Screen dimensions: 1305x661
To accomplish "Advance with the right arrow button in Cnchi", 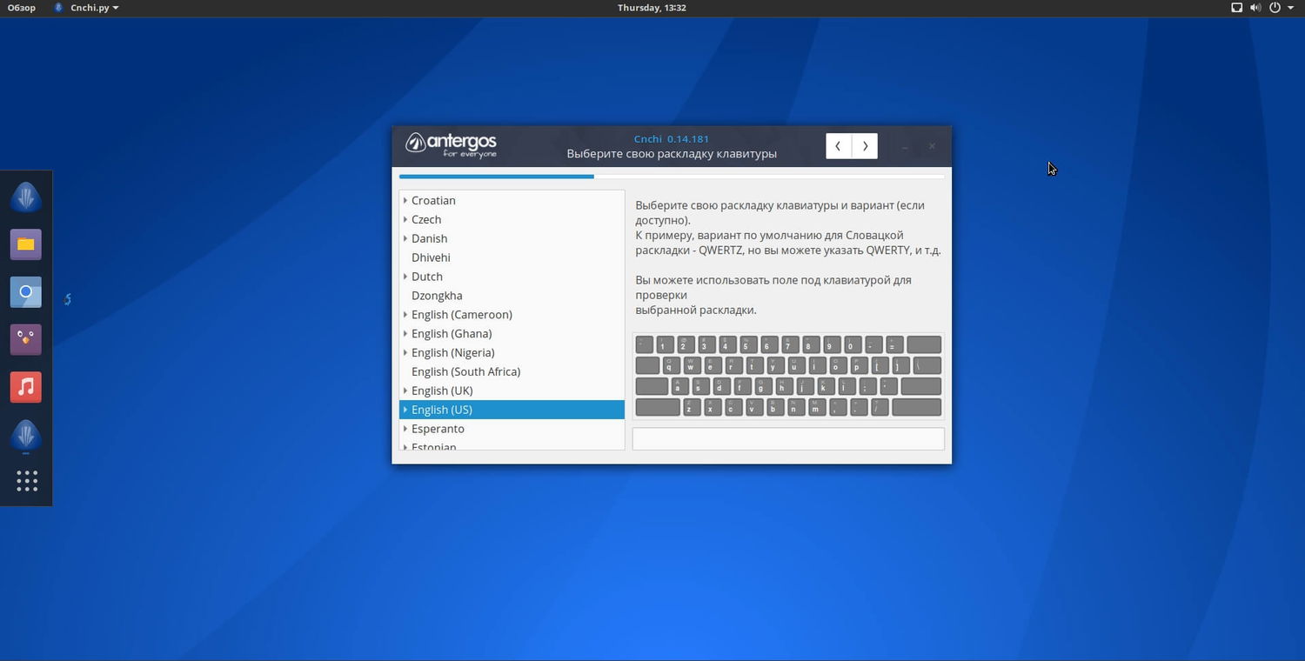I will point(865,146).
